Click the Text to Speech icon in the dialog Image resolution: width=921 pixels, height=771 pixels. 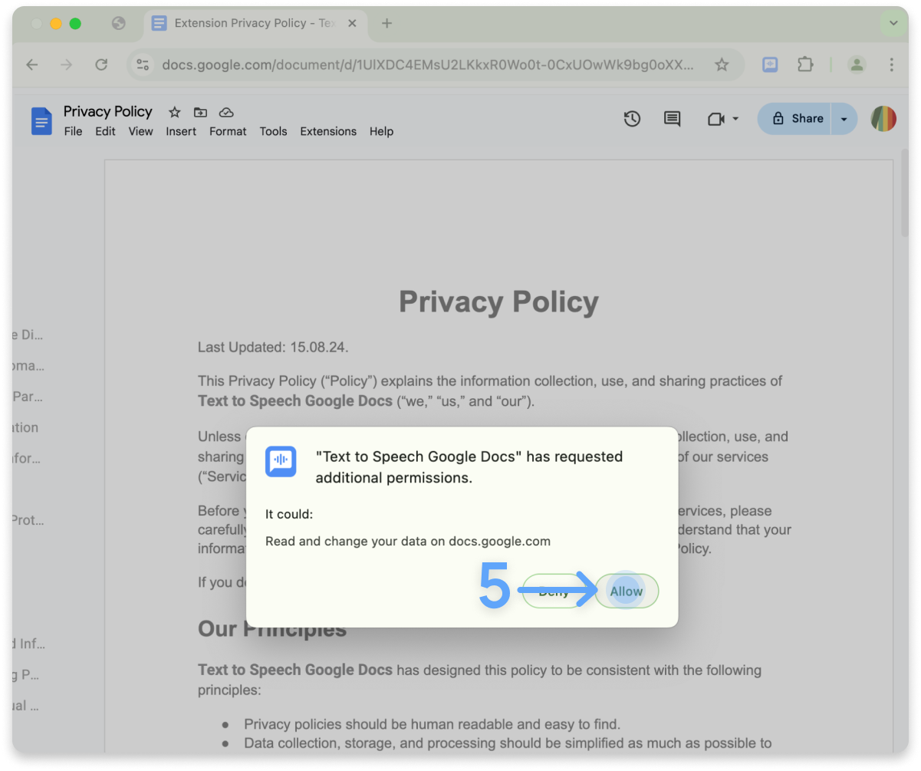click(281, 461)
